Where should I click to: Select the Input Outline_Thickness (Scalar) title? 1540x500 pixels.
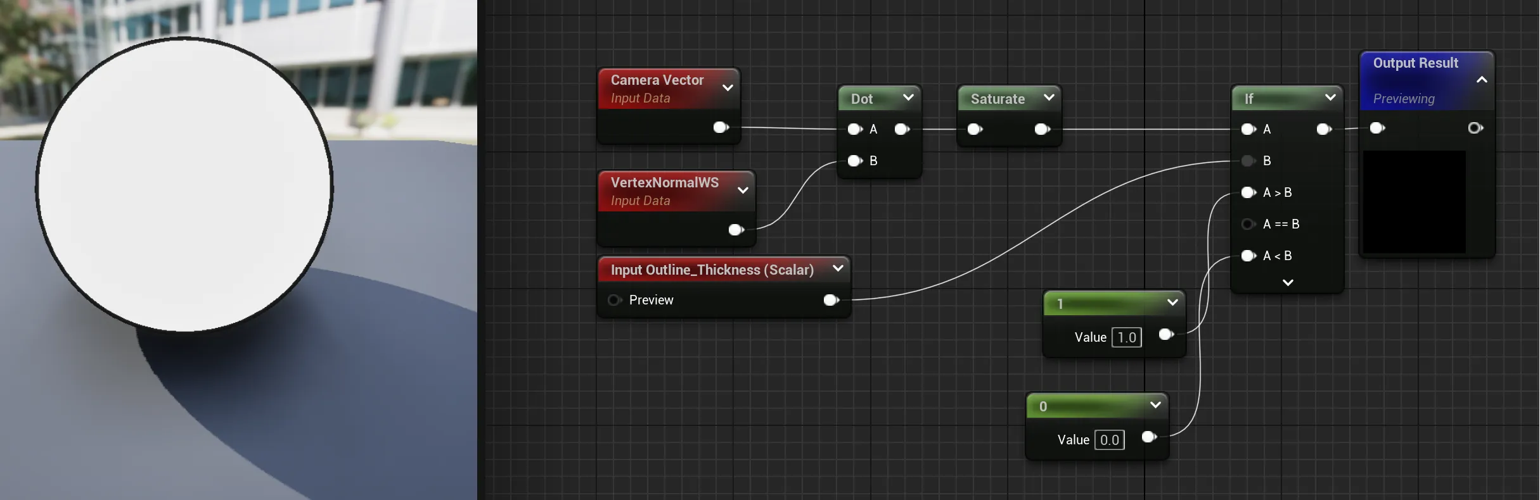pyautogui.click(x=712, y=270)
